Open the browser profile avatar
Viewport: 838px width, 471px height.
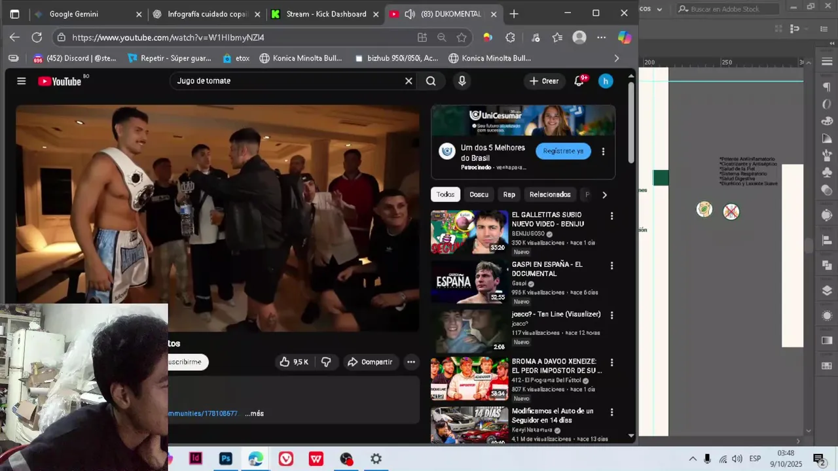pyautogui.click(x=579, y=37)
